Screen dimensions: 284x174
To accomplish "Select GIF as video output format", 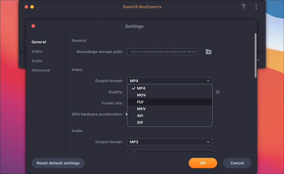I will [140, 122].
